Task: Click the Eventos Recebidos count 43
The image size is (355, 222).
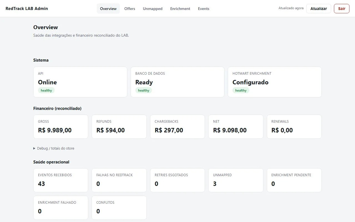Action: tap(41, 184)
